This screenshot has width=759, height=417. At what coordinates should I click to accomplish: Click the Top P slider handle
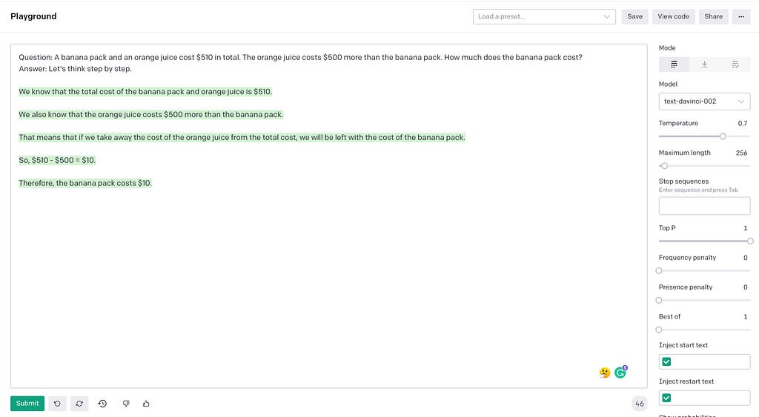tap(750, 241)
